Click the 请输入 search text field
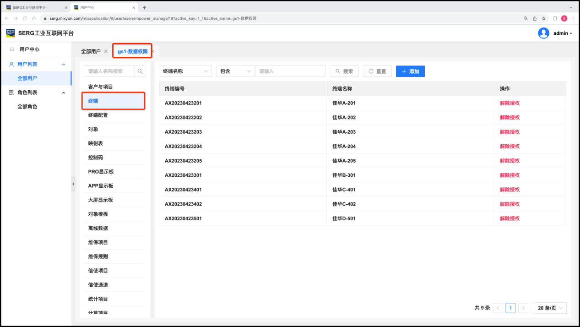Screen dimensions: 580x327 coord(290,71)
